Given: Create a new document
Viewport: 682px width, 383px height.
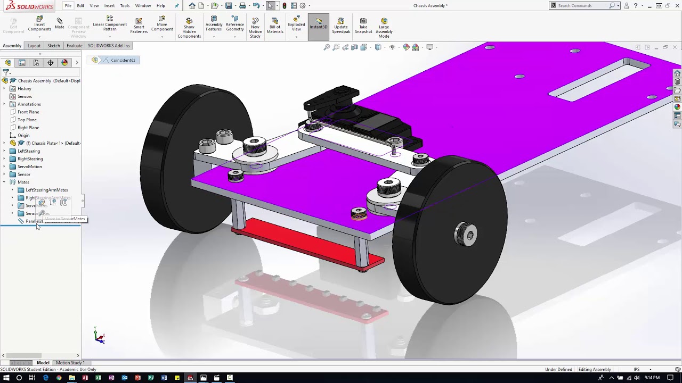Looking at the screenshot, I should click(x=202, y=6).
